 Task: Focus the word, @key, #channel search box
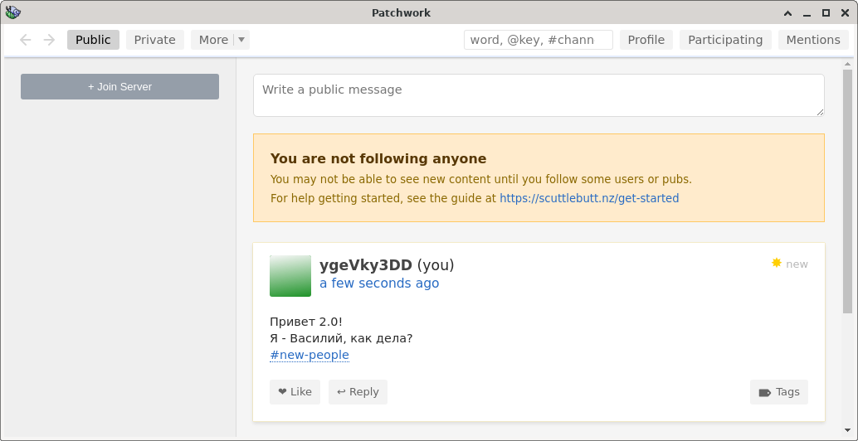click(538, 40)
